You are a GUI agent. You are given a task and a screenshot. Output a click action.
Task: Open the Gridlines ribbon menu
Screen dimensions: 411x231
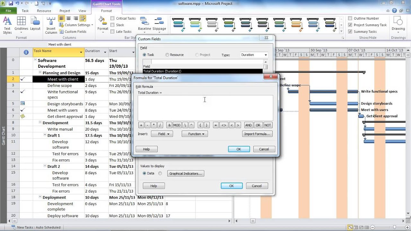[x=21, y=25]
